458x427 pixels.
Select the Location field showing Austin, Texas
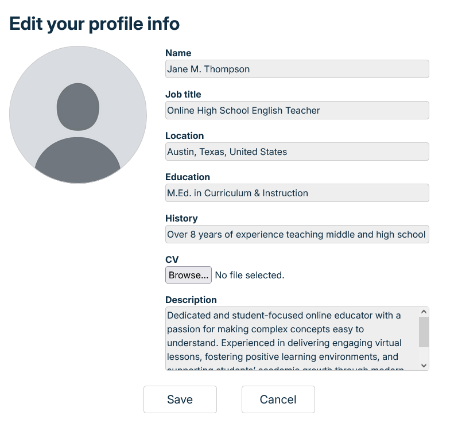coord(297,152)
